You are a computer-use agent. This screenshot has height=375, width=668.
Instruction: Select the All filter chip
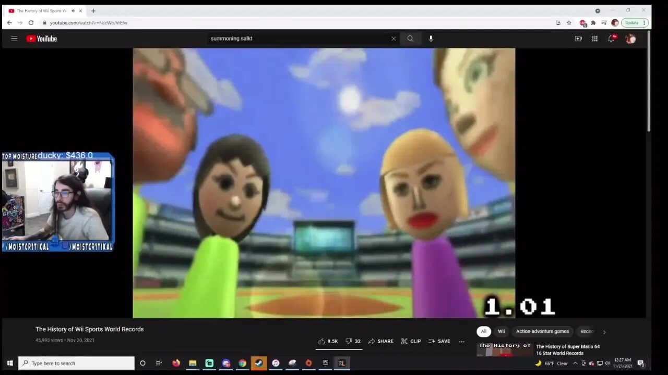click(x=483, y=331)
